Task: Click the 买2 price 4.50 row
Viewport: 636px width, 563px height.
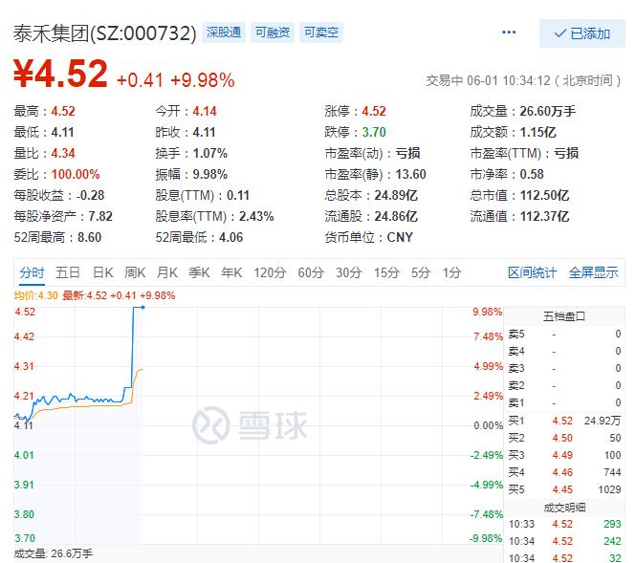Action: pyautogui.click(x=564, y=438)
